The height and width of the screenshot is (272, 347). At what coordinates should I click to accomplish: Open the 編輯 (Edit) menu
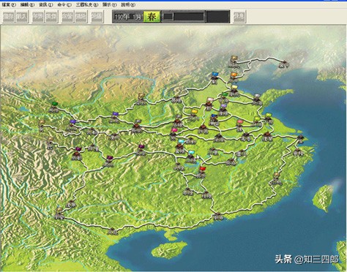click(27, 4)
